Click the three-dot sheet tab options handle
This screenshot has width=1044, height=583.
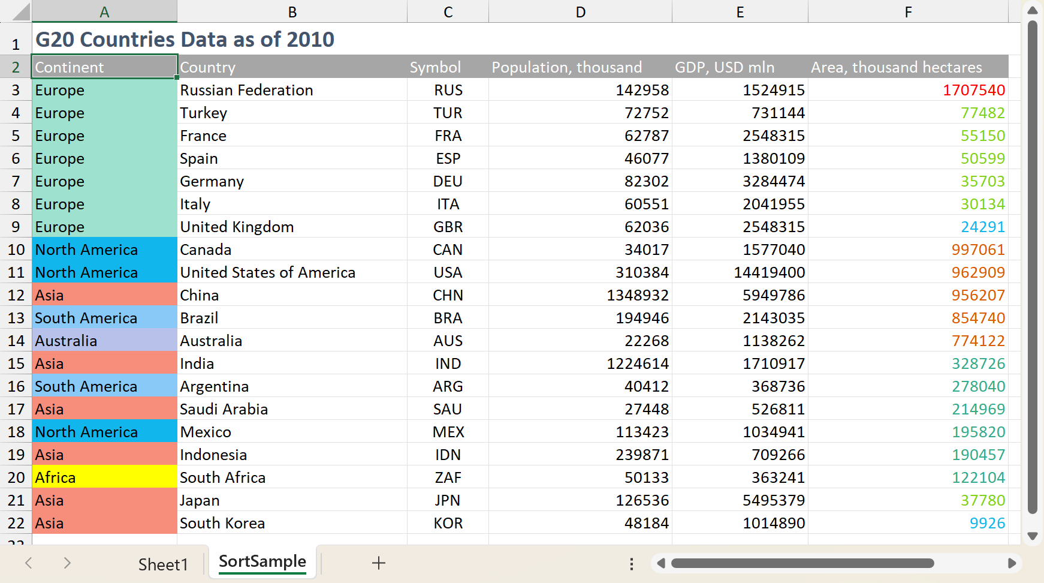(631, 563)
